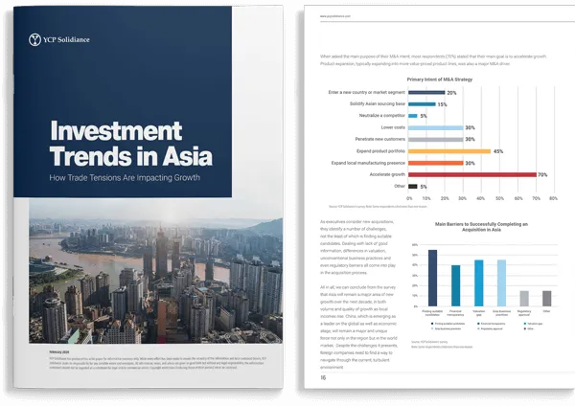This screenshot has height=406, width=575.
Task: Click the YCP Solidiance logo icon
Action: tap(34, 39)
